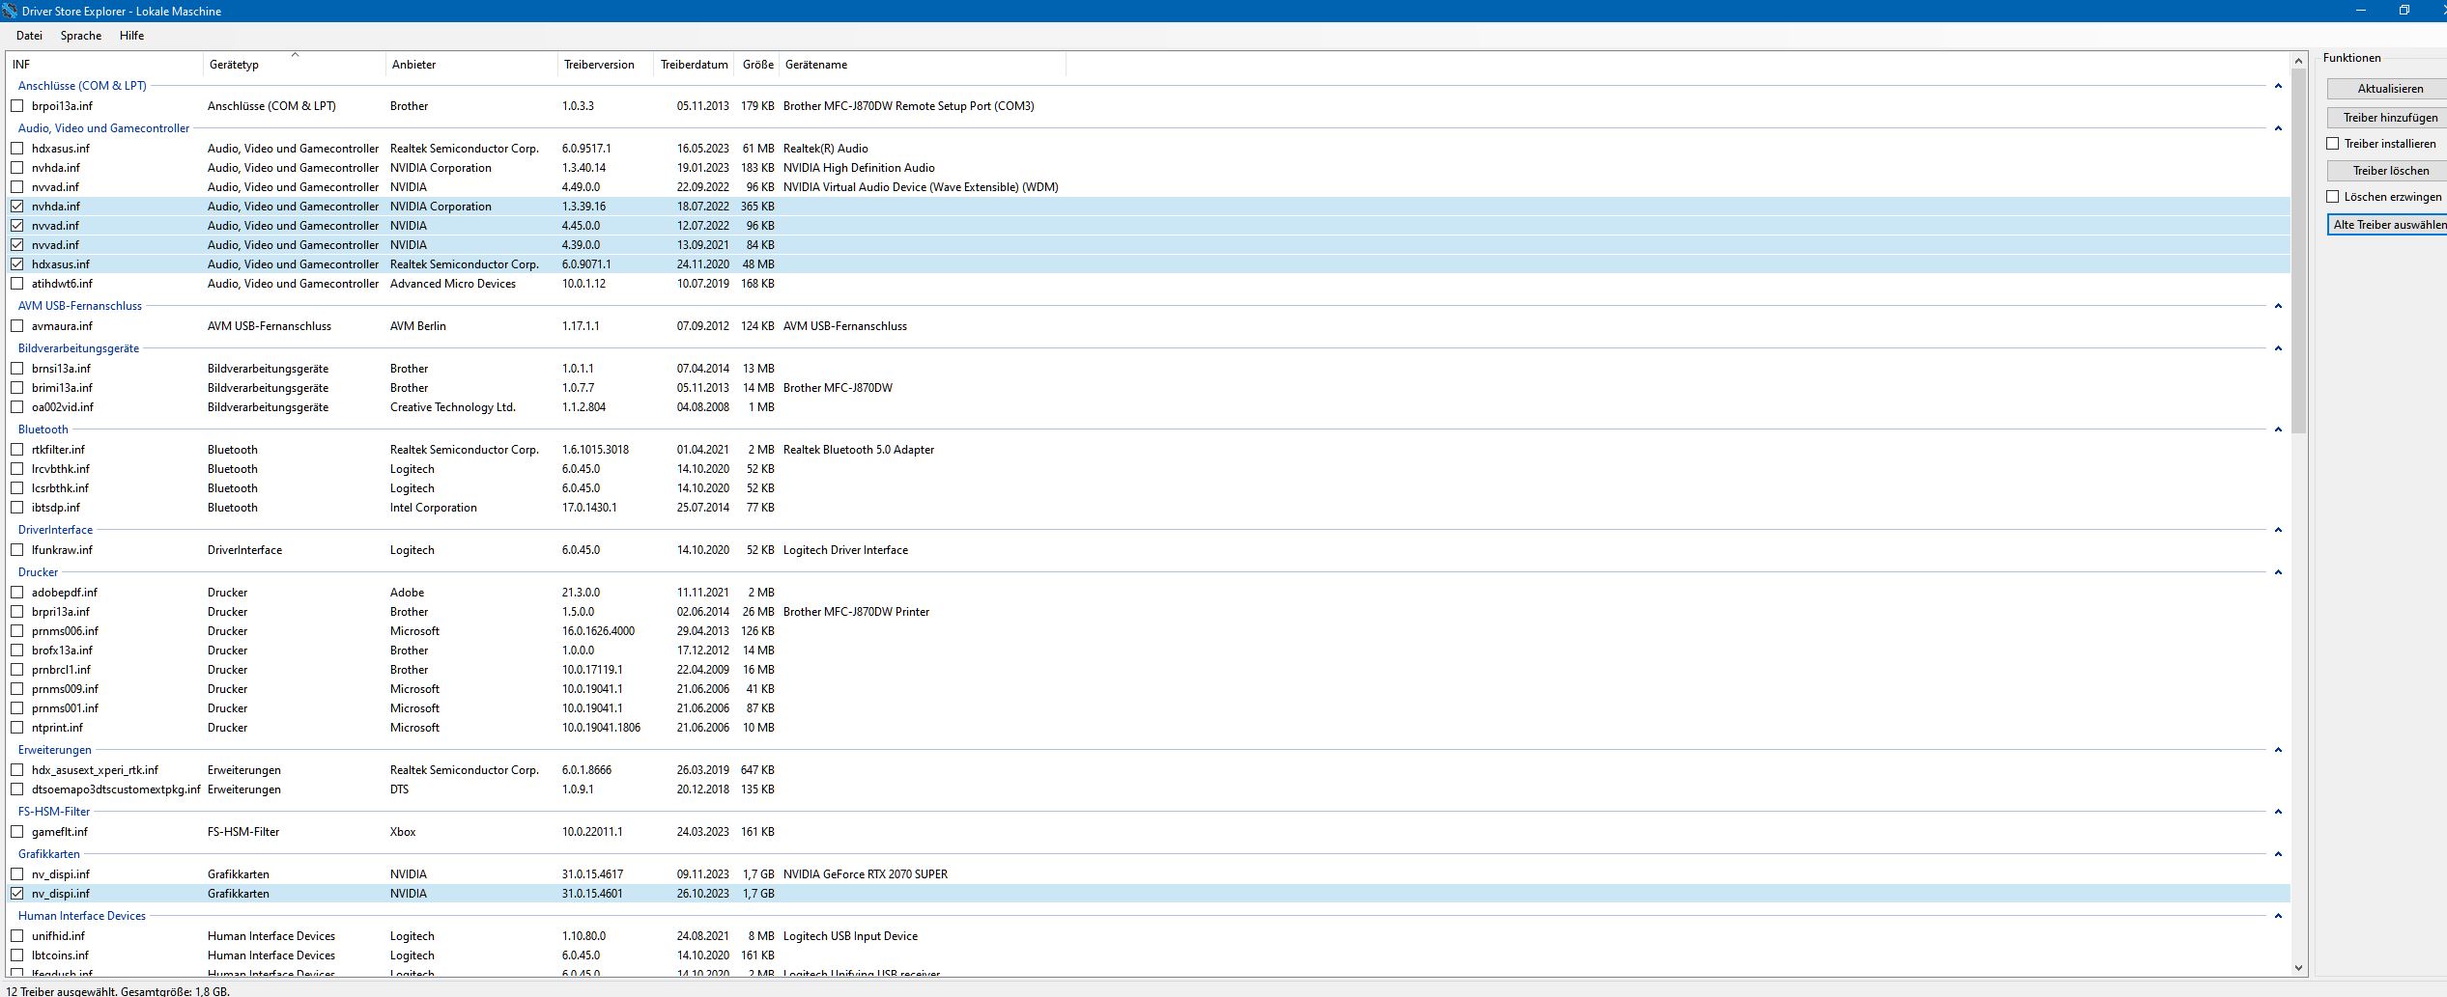Viewport: 2447px width, 997px height.
Task: Check the ntprint.inf driver checkbox
Action: 17,728
